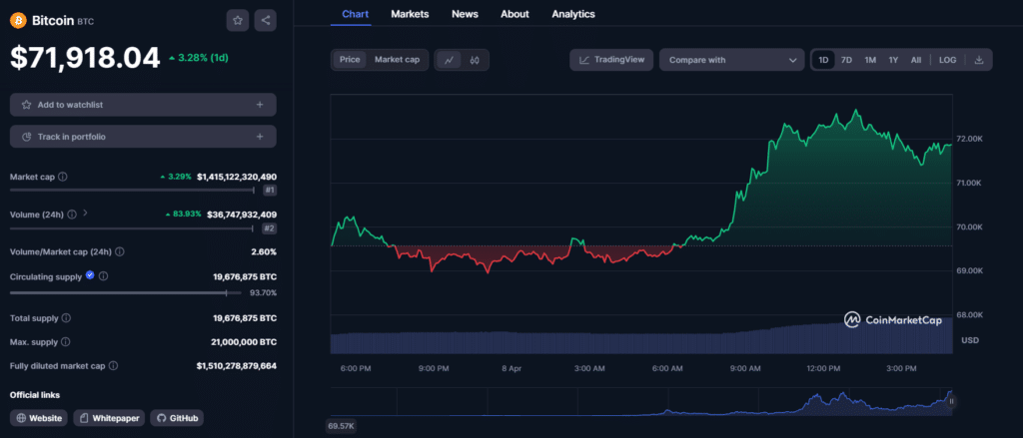Set chart range to 1D
This screenshot has width=1023, height=438.
point(823,60)
